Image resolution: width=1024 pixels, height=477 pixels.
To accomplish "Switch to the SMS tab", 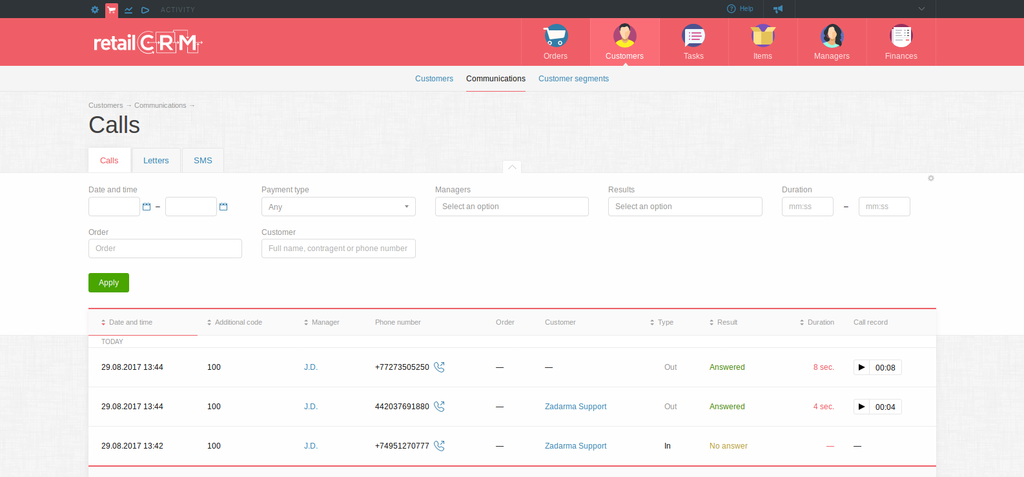I will click(x=203, y=161).
